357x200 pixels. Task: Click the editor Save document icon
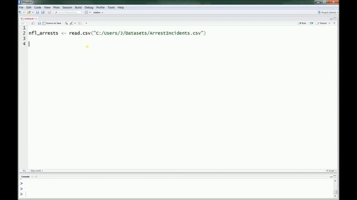pos(40,23)
